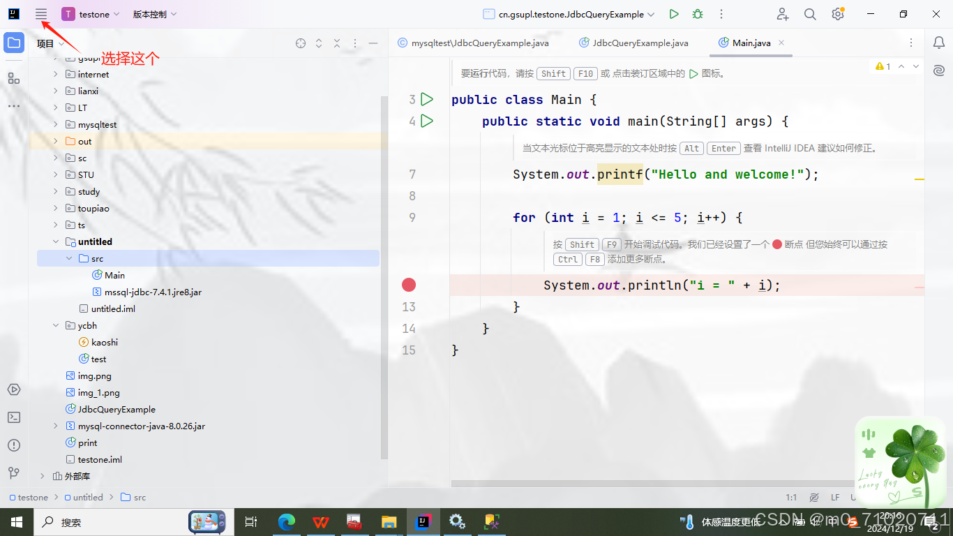Switch to JdbcQueryExample.java tab
This screenshot has width=953, height=536.
[633, 43]
